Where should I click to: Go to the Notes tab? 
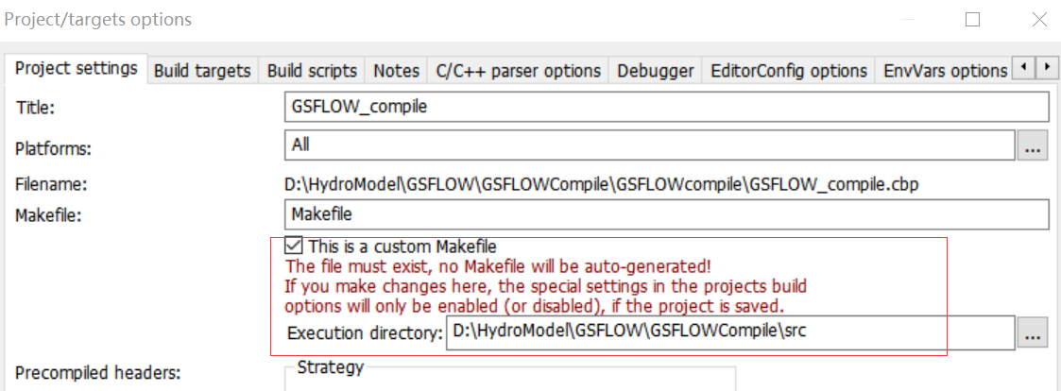396,71
